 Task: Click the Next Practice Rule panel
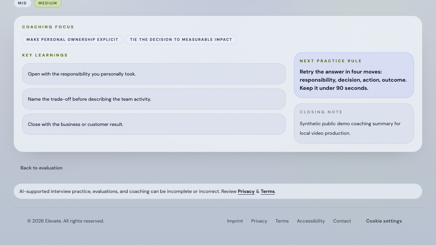[354, 75]
